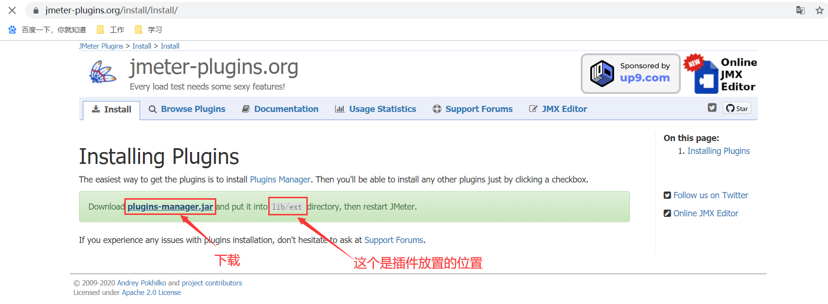The image size is (828, 304).
Task: Open the JMX Editor tab
Action: pos(558,109)
